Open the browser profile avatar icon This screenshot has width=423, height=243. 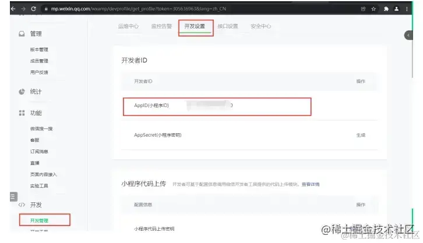tap(396, 9)
